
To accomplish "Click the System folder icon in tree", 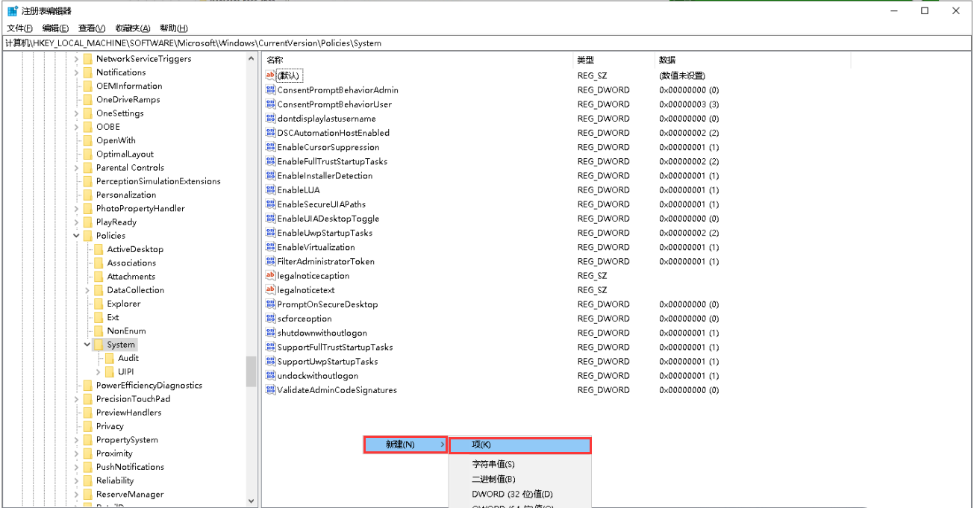I will (98, 345).
